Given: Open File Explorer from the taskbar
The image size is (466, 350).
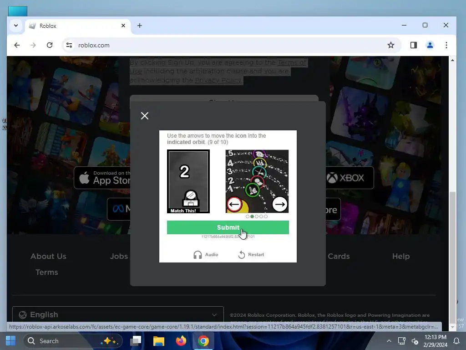Looking at the screenshot, I should (x=159, y=341).
